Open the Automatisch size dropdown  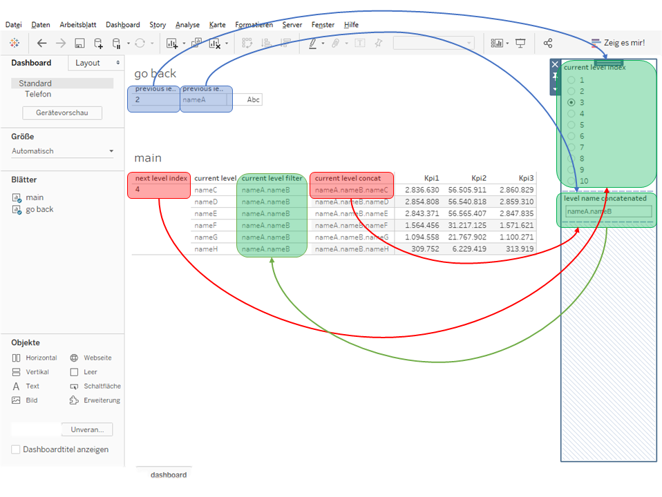pos(112,150)
